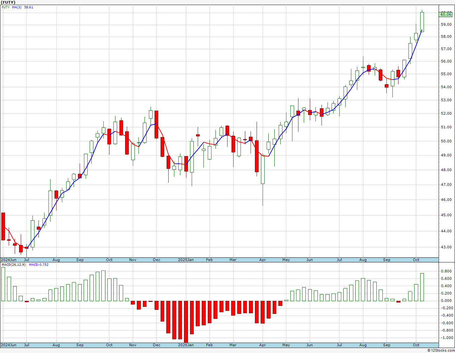This screenshot has height=353, width=455.
Task: Select the 47.00 price axis label
Action: (x=446, y=185)
